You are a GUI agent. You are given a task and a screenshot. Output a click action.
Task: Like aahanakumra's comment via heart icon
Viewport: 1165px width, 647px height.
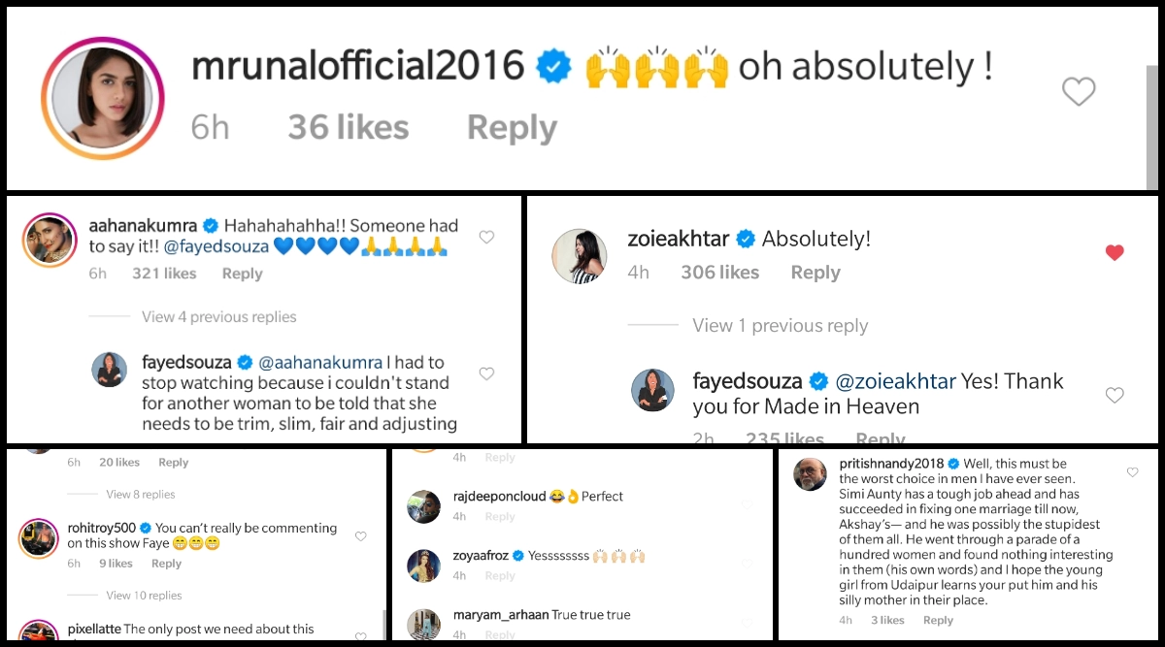coord(487,237)
